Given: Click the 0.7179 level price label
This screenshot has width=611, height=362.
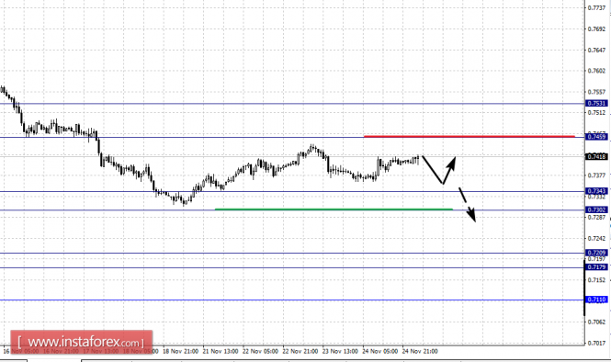Looking at the screenshot, I should tap(596, 267).
